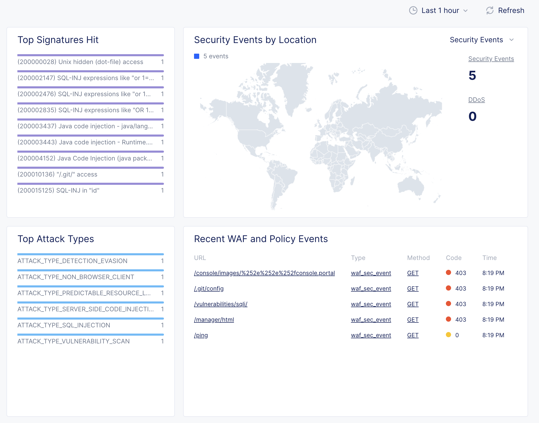539x423 pixels.
Task: Click the Refresh circular arrows icon
Action: [489, 11]
